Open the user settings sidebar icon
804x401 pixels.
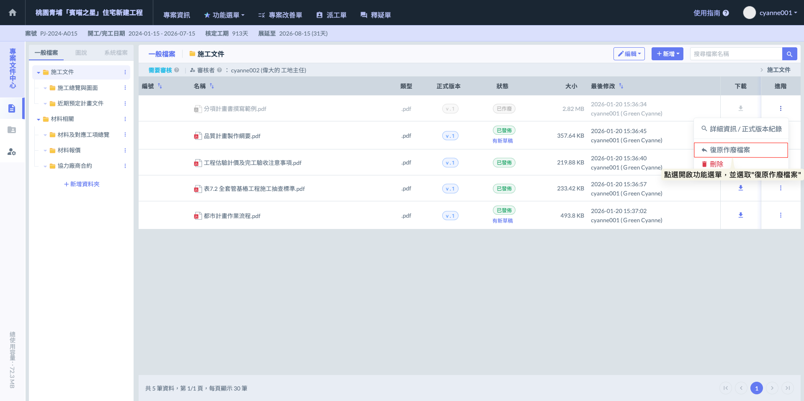(x=12, y=152)
